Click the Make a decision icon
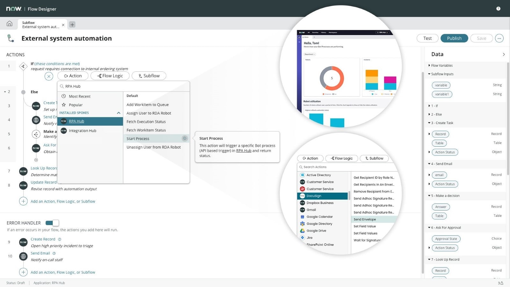Viewport: 510px width, 287px height. click(x=36, y=134)
